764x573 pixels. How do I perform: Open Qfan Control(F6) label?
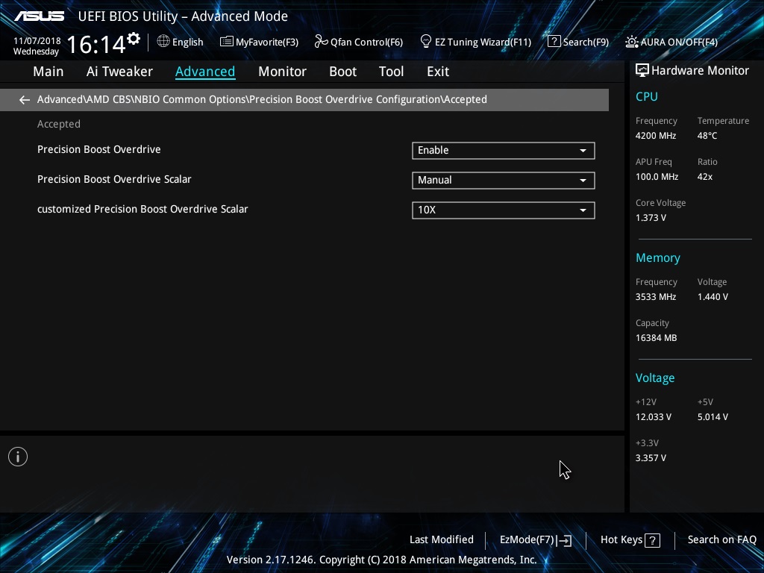[x=366, y=42]
